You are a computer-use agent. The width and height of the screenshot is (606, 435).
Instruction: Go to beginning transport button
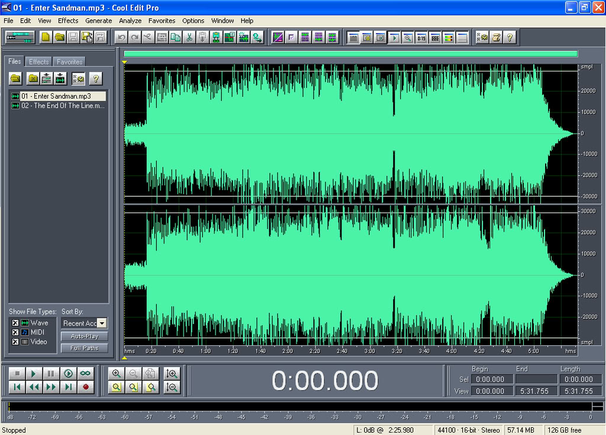[x=17, y=387]
